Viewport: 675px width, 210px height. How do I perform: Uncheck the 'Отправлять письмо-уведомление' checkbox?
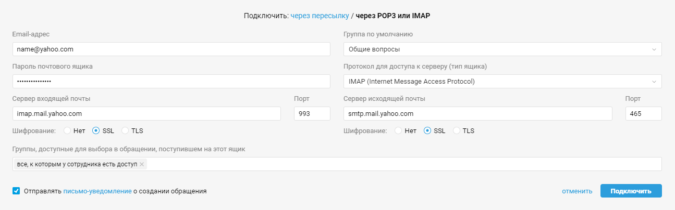(16, 191)
